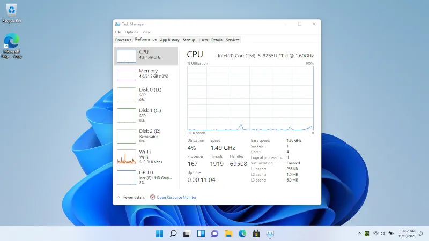This screenshot has width=429, height=241.
Task: Click the 4% utilization value
Action: point(191,148)
